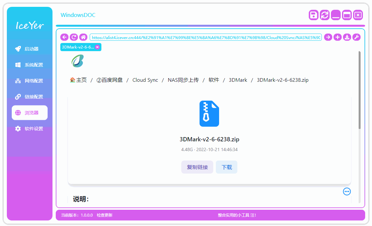Click 整合实用的小工具 汪! footer text
The width and height of the screenshot is (372, 226).
tap(237, 215)
